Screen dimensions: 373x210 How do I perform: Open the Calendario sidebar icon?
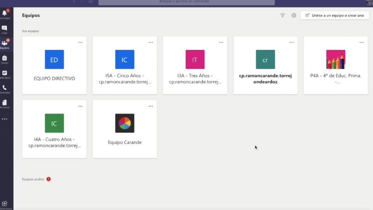coord(5,73)
